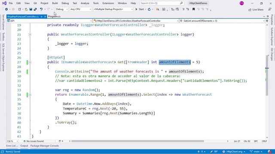Viewport: 275px width, 154px height.
Task: Click the Start button label
Action: (x=141, y=9)
